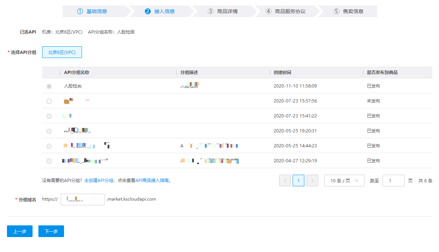Open the 10 条/页 page size dropdown
The height and width of the screenshot is (252, 439).
point(344,181)
